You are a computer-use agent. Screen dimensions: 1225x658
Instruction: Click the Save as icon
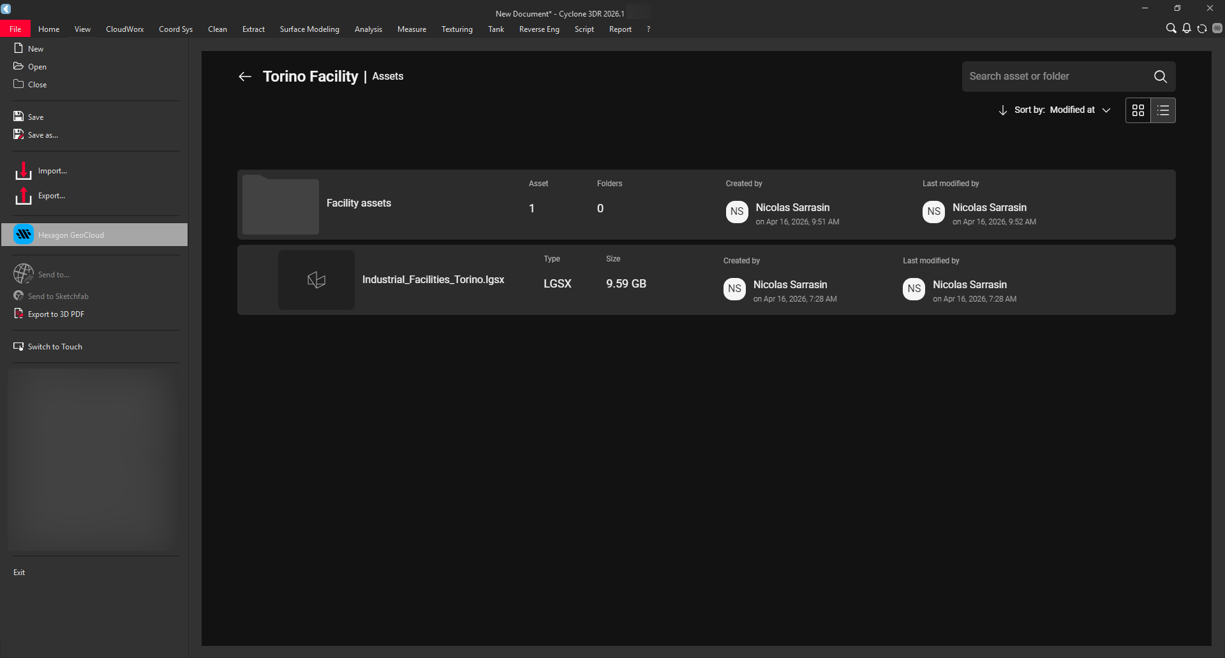[19, 134]
